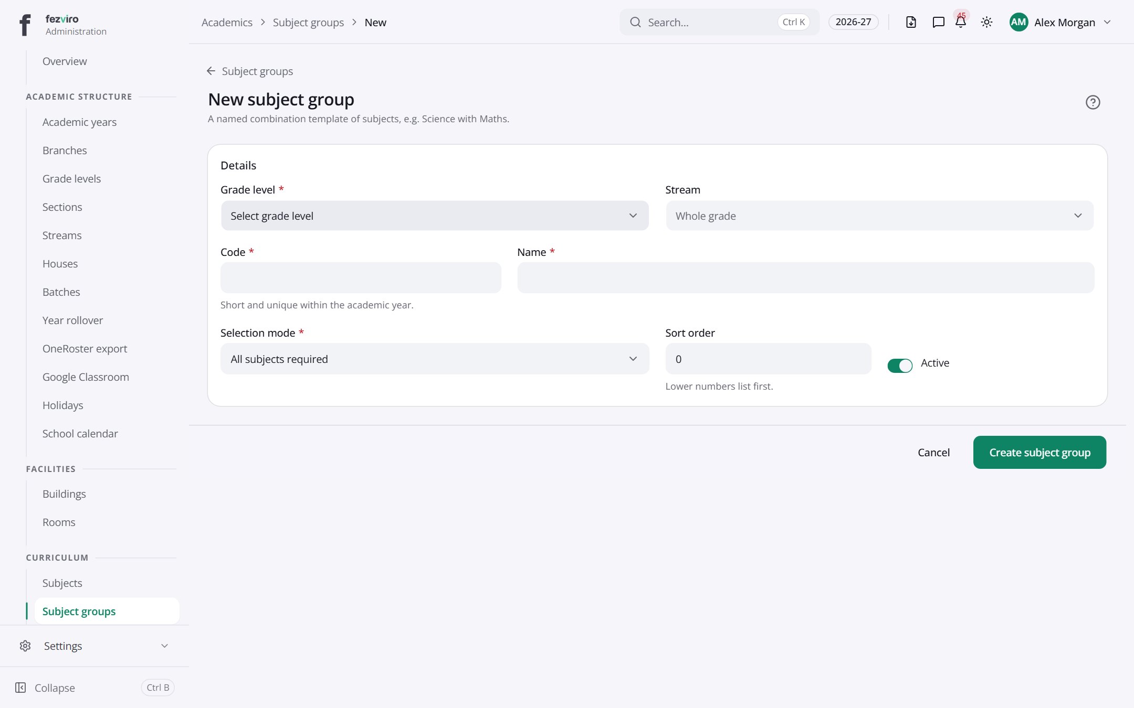Click the AM avatar circle

click(x=1018, y=22)
